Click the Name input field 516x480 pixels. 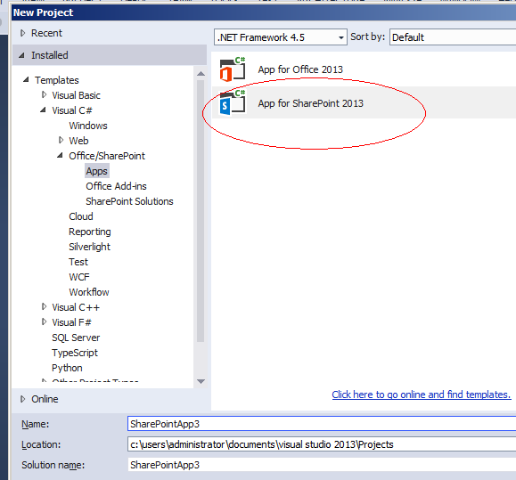coord(322,424)
